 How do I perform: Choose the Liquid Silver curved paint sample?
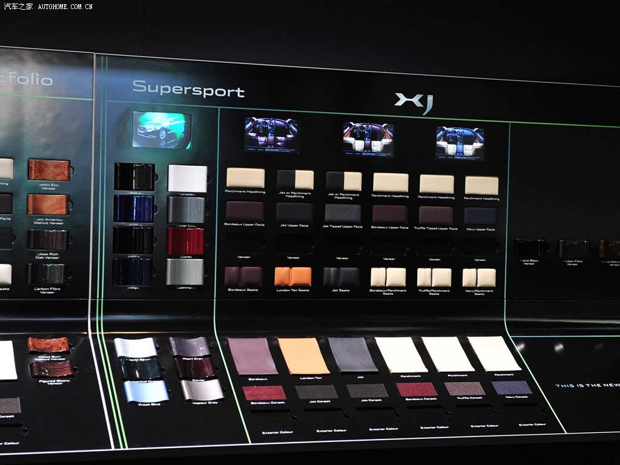[135, 348]
